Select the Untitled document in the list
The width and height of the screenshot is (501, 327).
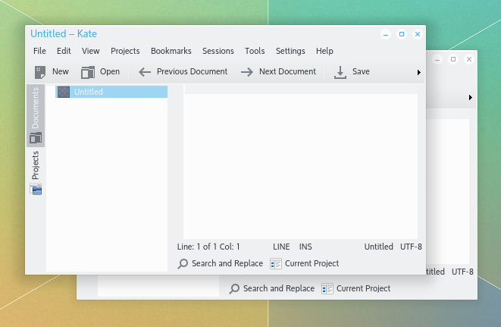click(111, 92)
